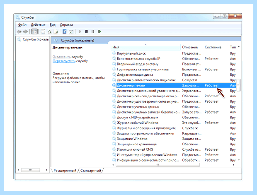Click the up arrow of the vertical scrollbar
Image resolution: width=257 pixels, height=195 pixels.
pyautogui.click(x=239, y=47)
